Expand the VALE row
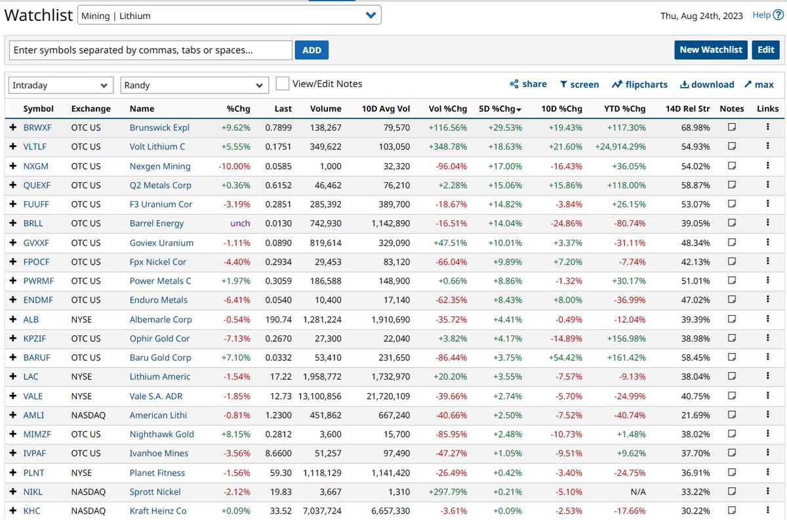This screenshot has width=787, height=520. (x=12, y=396)
